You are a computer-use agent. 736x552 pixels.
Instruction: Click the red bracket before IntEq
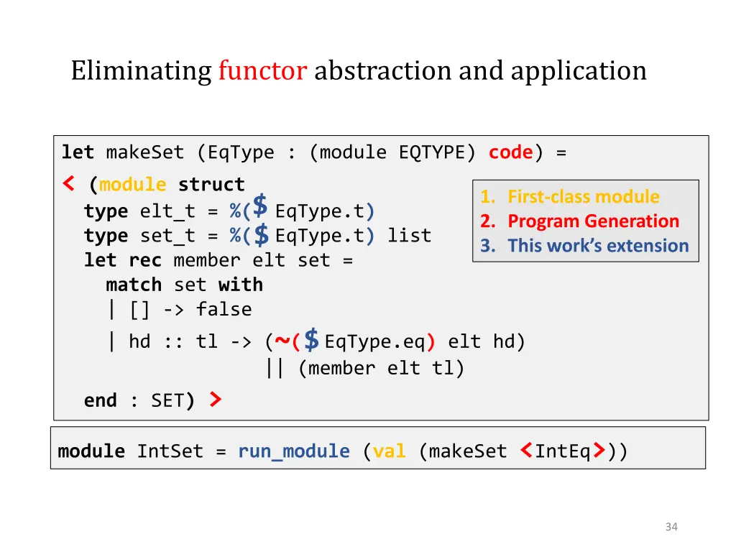pyautogui.click(x=525, y=451)
